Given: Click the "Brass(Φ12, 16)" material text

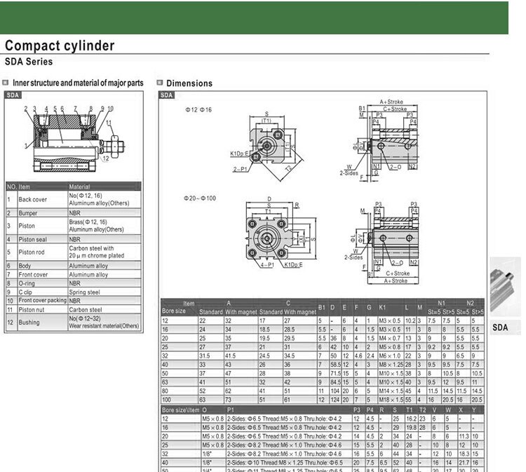Looking at the screenshot, I should [x=88, y=222].
